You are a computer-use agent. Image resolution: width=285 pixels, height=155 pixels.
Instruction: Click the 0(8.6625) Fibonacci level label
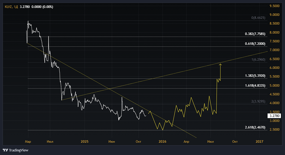258,18
